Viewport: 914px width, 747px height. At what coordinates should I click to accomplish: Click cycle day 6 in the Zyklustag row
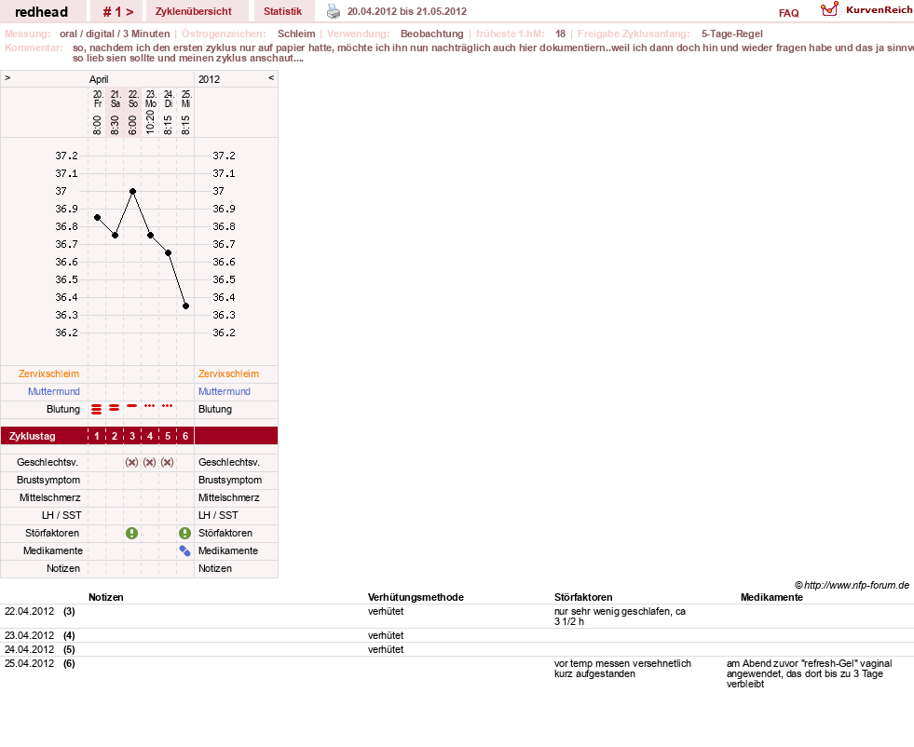point(185,436)
